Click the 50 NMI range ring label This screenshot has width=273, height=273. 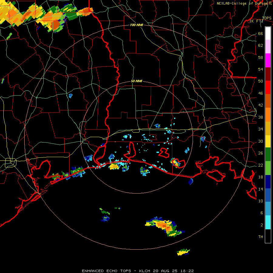136,81
